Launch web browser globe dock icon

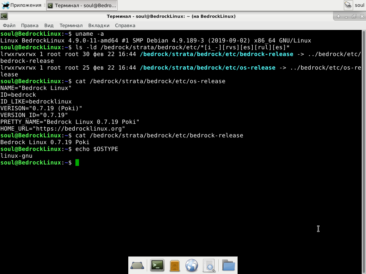[192, 265]
